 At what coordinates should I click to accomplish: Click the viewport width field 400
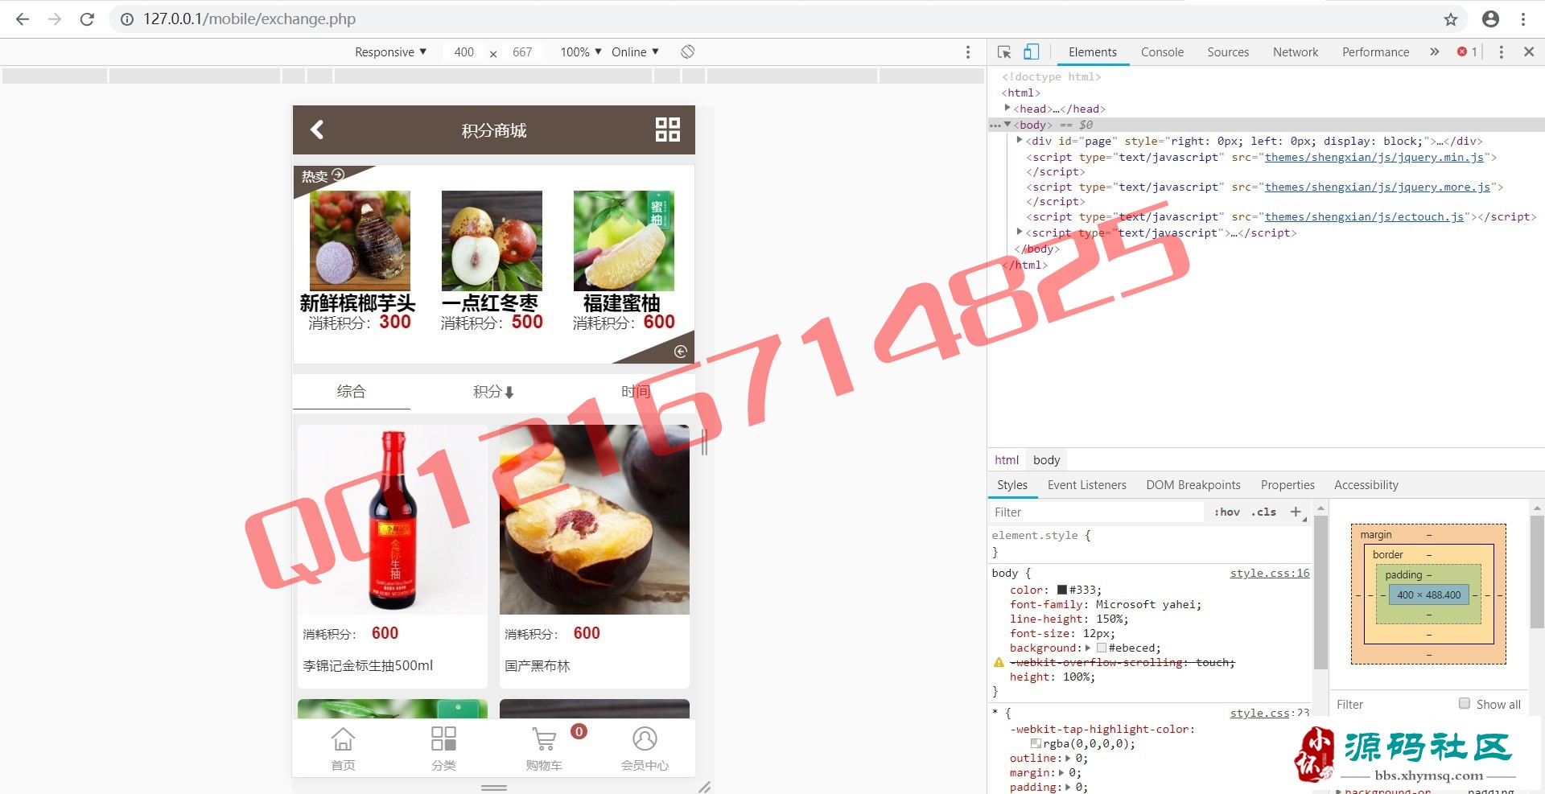pyautogui.click(x=463, y=52)
